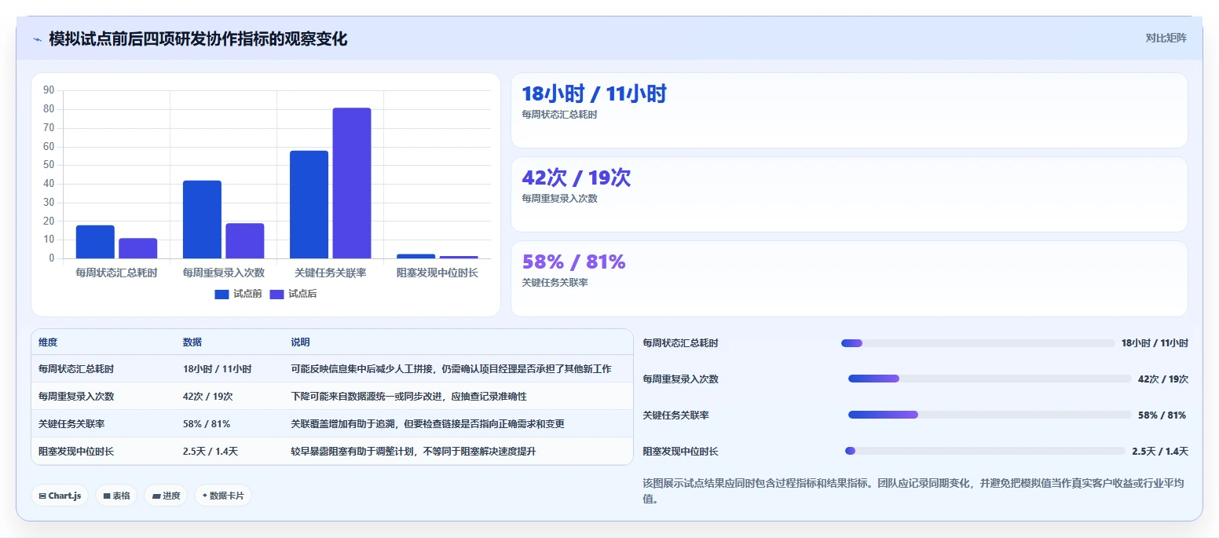Click the 数据卡片 tag chip

point(223,496)
